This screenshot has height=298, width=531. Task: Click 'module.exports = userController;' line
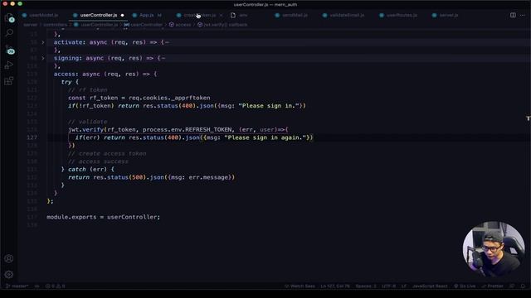(x=103, y=217)
